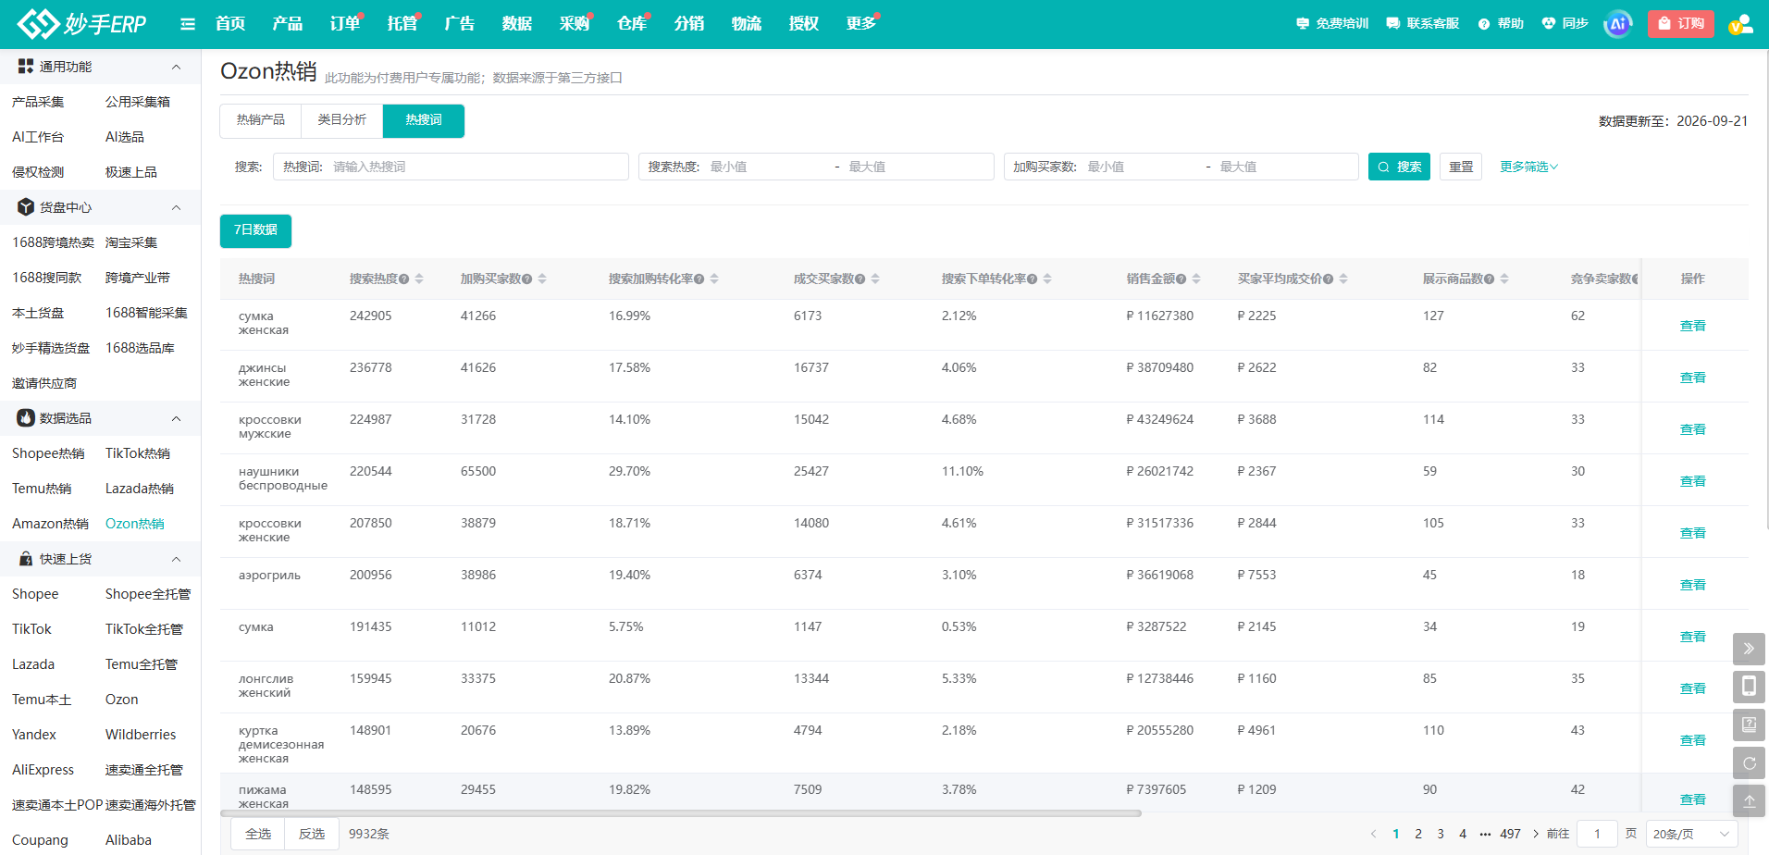Sort by 搜索下单转化率 column arrows

1047,279
